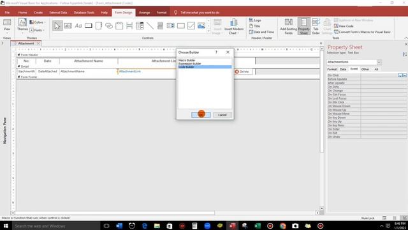Open the Format tab in Property Sheet
The width and height of the screenshot is (408, 230).
click(331, 70)
